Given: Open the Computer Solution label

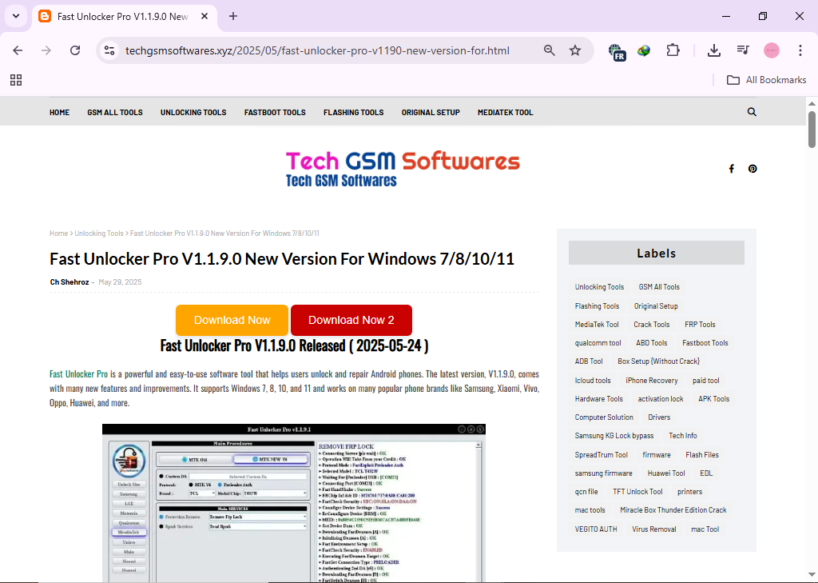Looking at the screenshot, I should tap(604, 417).
